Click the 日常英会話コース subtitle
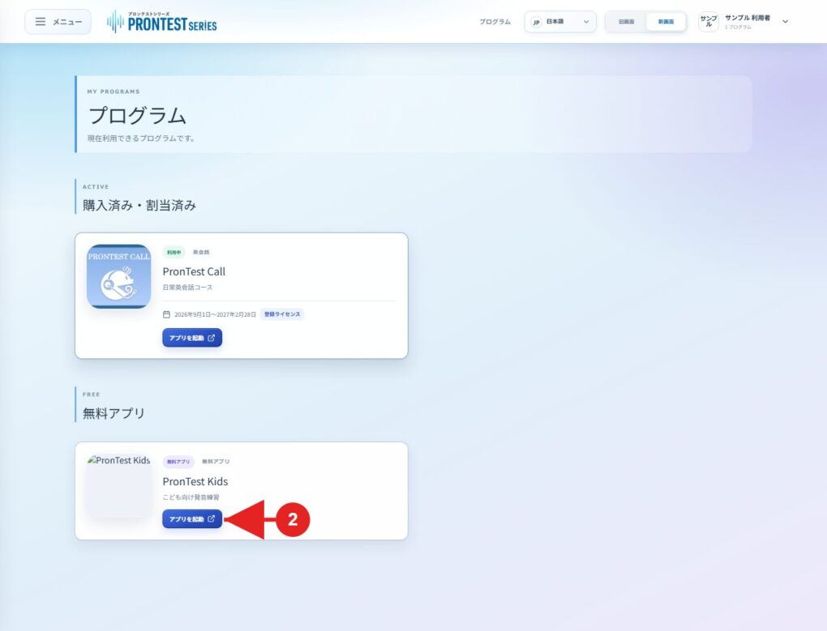Image resolution: width=827 pixels, height=631 pixels. tap(188, 288)
